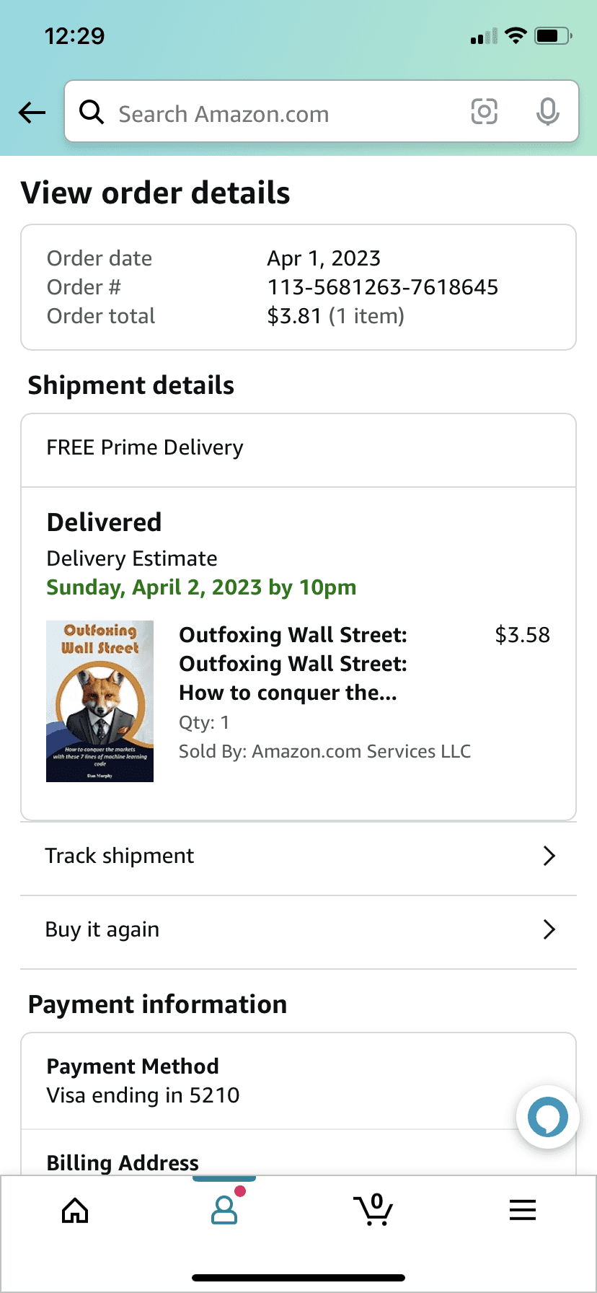Open the shopping cart icon

click(x=373, y=1210)
